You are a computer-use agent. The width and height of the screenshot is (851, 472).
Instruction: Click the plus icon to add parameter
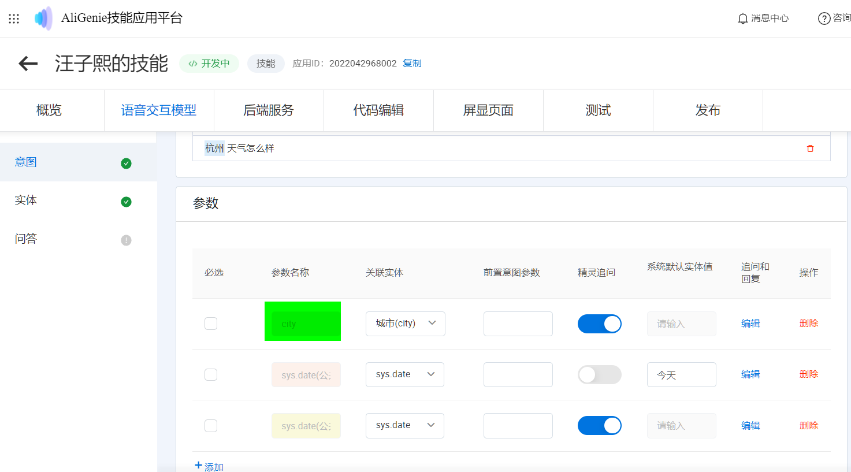(198, 465)
